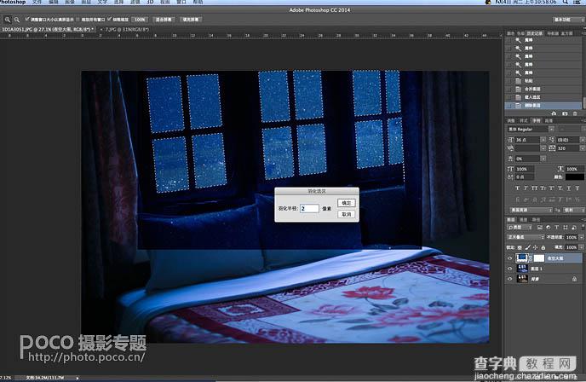The image size is (586, 382).
Task: Click 羽化半径 input field in dialog
Action: pos(309,208)
